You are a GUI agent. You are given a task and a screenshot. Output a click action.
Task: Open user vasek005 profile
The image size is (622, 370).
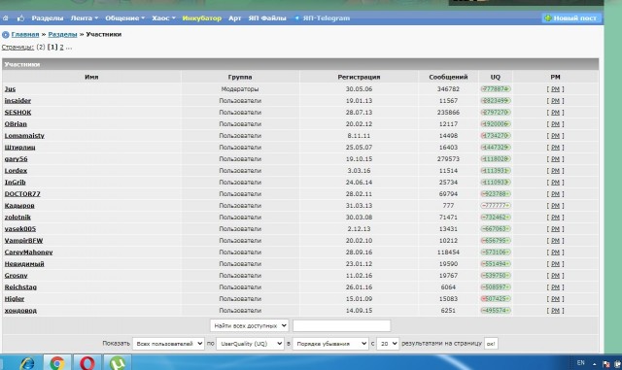(20, 229)
